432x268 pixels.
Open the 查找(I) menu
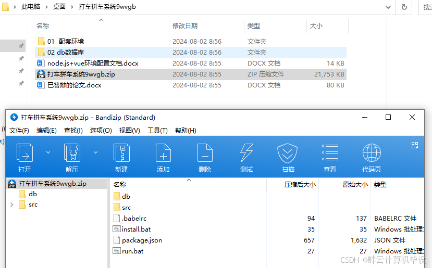[x=73, y=131]
